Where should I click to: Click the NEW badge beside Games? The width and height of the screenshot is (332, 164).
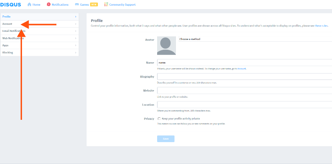point(94,5)
